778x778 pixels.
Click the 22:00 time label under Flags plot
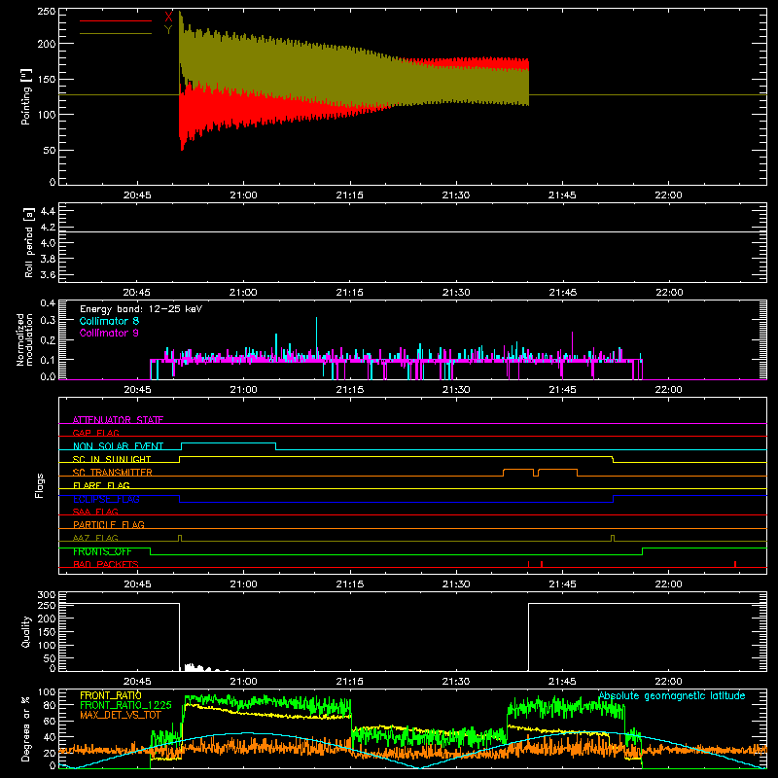669,584
